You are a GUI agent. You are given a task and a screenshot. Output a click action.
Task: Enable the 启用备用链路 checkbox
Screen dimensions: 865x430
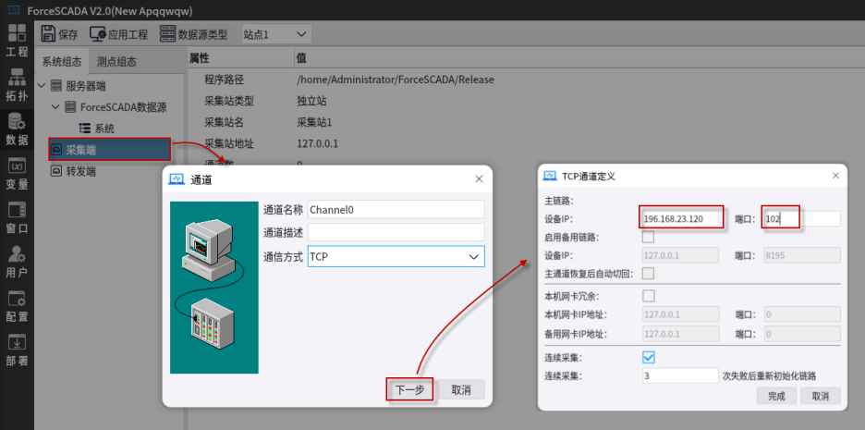coord(648,237)
